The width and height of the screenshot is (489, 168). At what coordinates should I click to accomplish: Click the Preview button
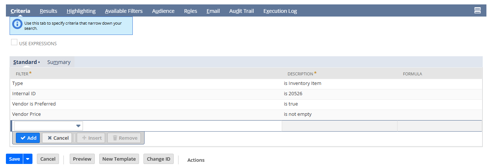point(82,159)
